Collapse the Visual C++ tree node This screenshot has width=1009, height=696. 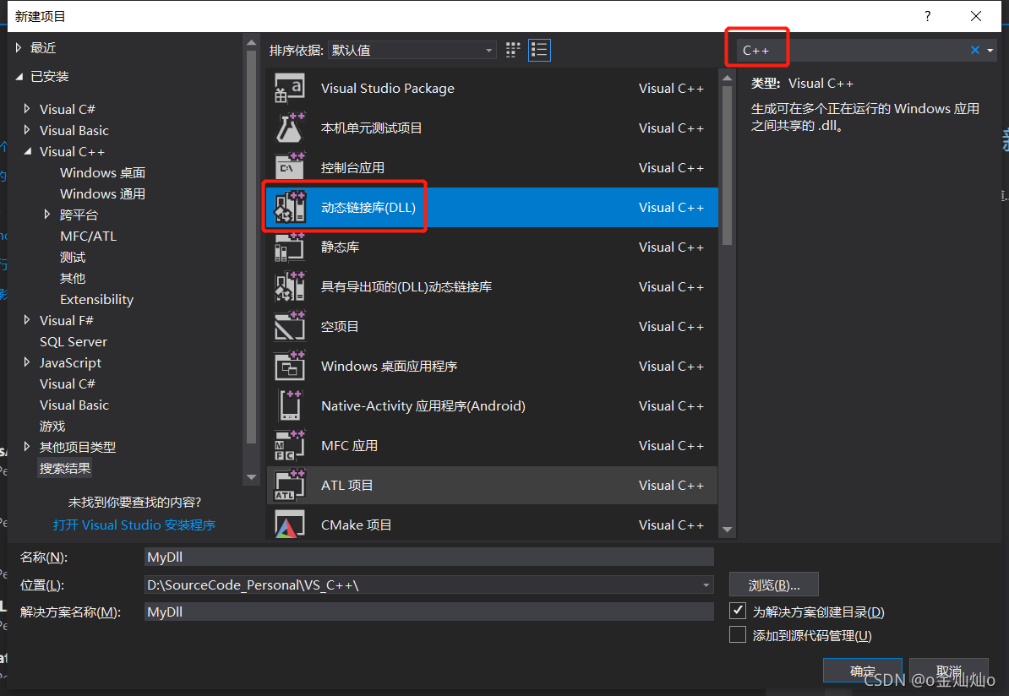(x=27, y=151)
